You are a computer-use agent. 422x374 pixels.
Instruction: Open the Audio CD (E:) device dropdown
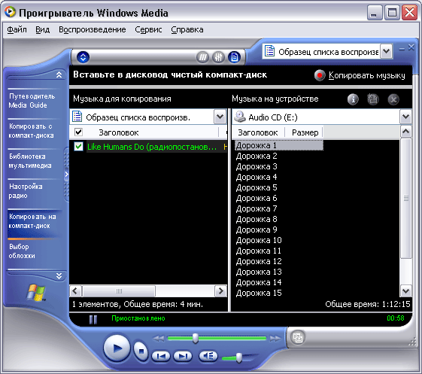point(405,117)
